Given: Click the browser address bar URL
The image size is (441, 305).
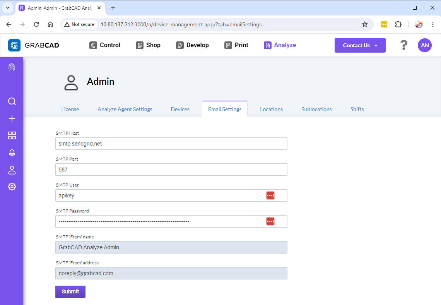Looking at the screenshot, I should [181, 24].
